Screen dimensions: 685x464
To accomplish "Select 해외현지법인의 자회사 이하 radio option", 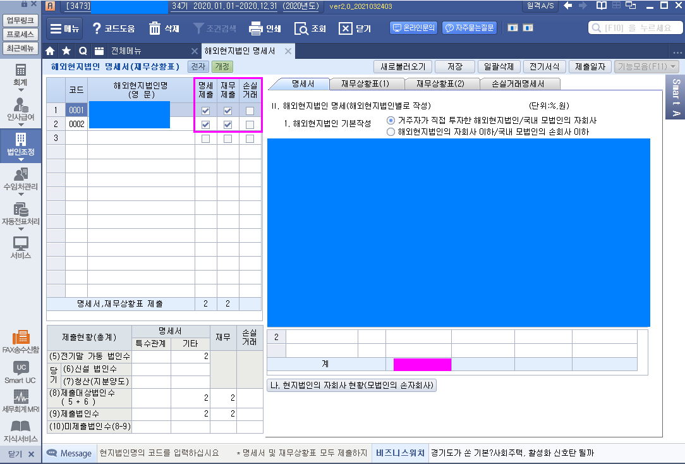I will [391, 132].
